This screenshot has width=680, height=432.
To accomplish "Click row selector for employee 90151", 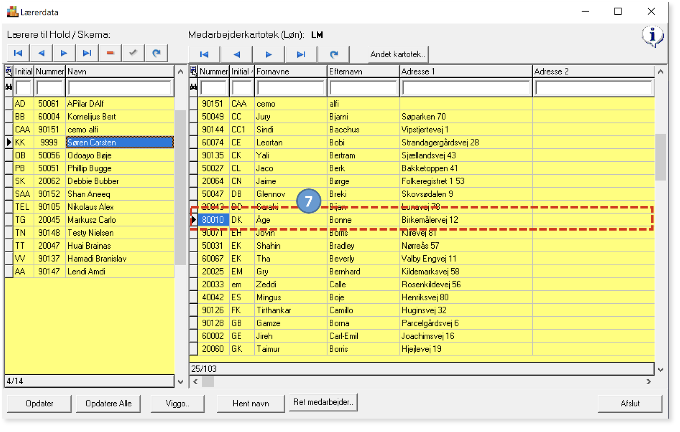I will (x=193, y=104).
